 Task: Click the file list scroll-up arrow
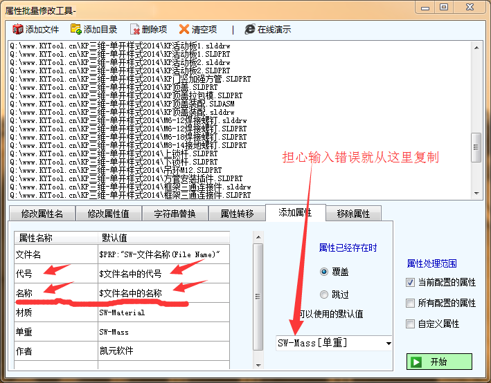pyautogui.click(x=476, y=48)
